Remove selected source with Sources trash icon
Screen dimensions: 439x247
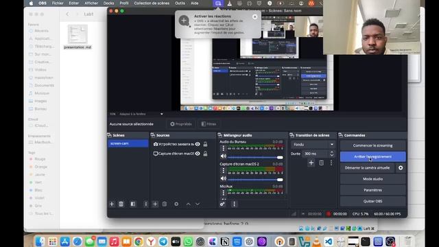coord(165,204)
